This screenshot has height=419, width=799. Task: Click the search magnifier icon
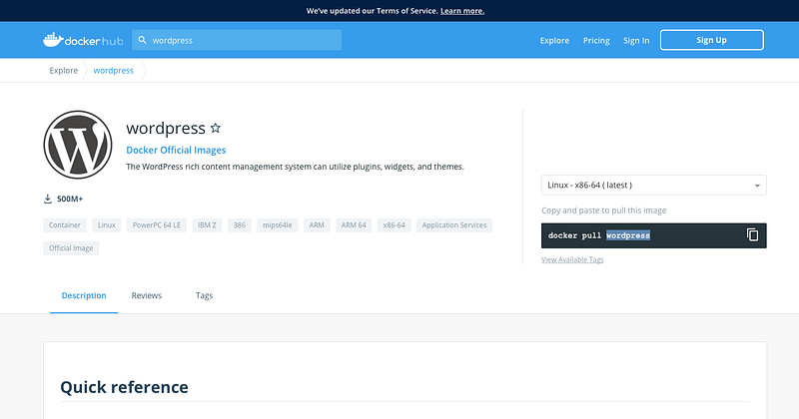click(142, 40)
